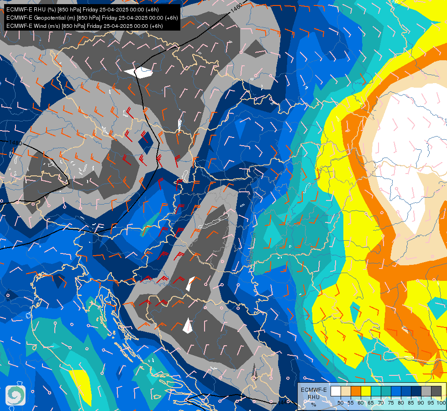This screenshot has width=447, height=411.
Task: Click the legend value 90
Action: coord(421,403)
